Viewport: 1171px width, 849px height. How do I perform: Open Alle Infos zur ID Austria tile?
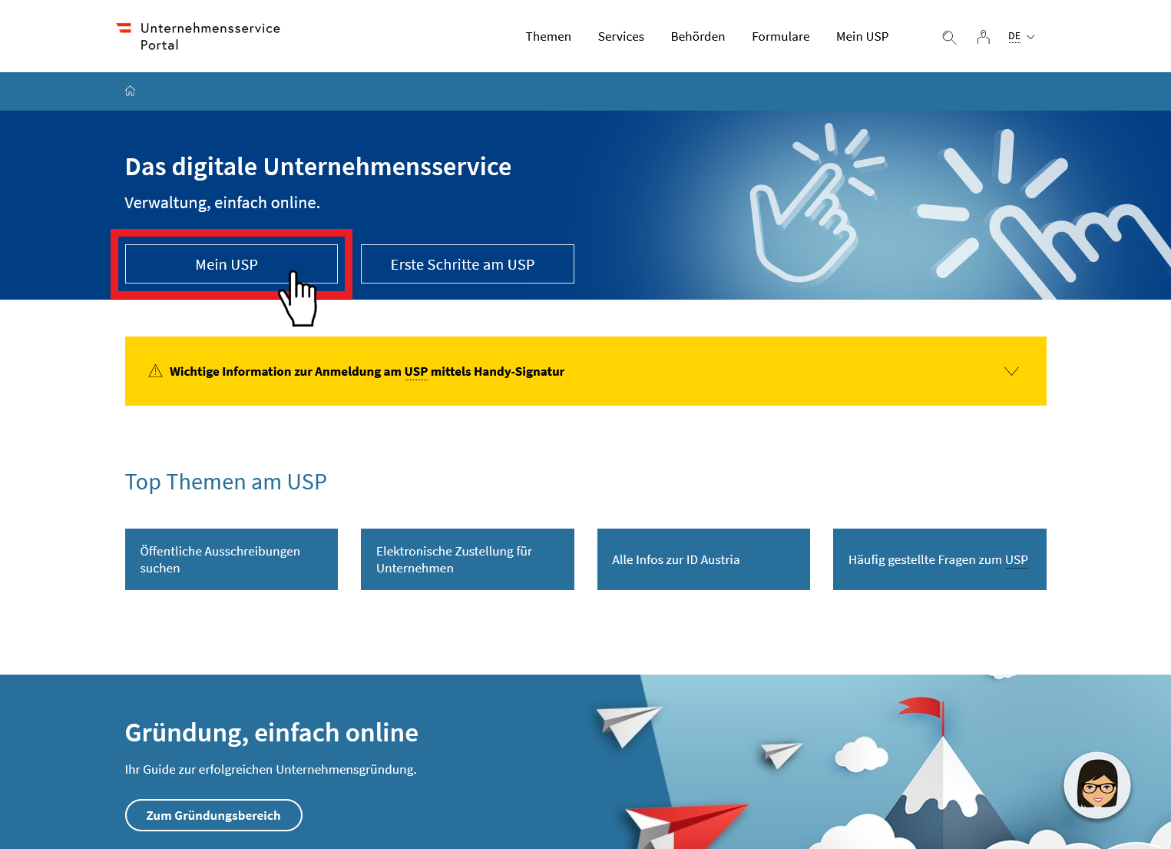703,559
